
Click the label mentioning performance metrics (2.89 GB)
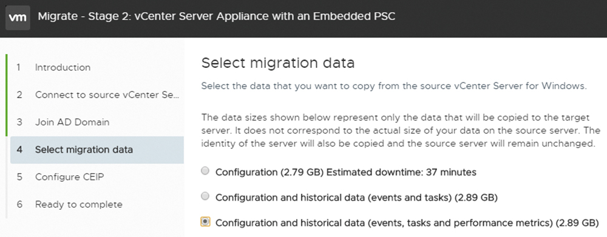pos(407,224)
